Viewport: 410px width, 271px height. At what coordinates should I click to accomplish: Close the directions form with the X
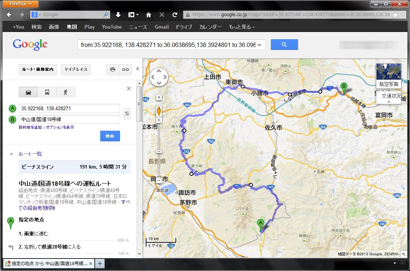click(128, 88)
